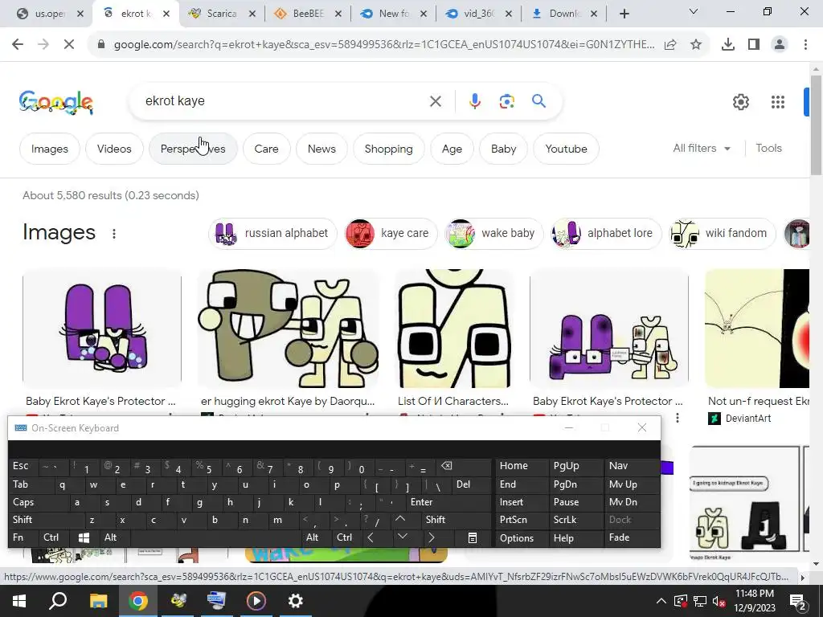Click the alphabet lore image chip
Viewport: 823px width, 617px height.
click(x=606, y=234)
